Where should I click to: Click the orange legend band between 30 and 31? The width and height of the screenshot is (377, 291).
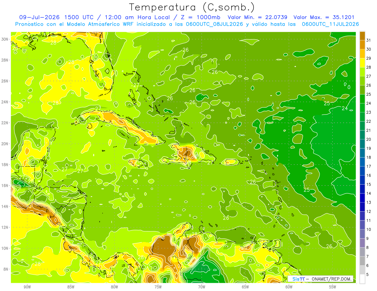click(x=362, y=44)
